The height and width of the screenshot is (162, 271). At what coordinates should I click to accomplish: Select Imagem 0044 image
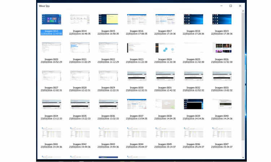pyautogui.click(x=136, y=132)
